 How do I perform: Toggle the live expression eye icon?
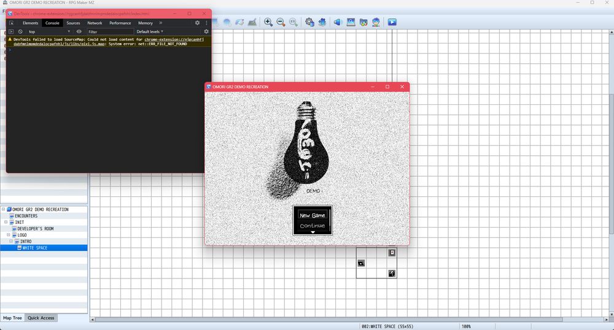click(79, 32)
